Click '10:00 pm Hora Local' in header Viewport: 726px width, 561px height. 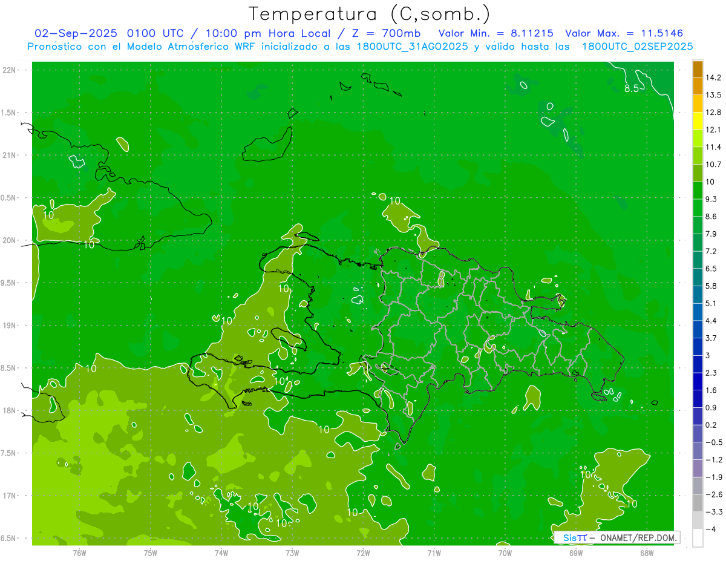pyautogui.click(x=268, y=33)
